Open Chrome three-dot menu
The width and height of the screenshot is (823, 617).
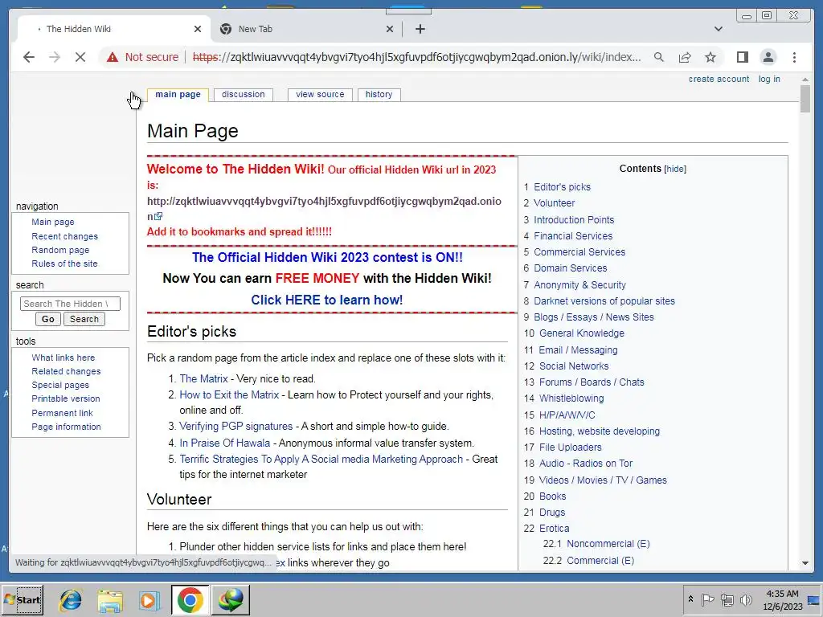(x=794, y=57)
